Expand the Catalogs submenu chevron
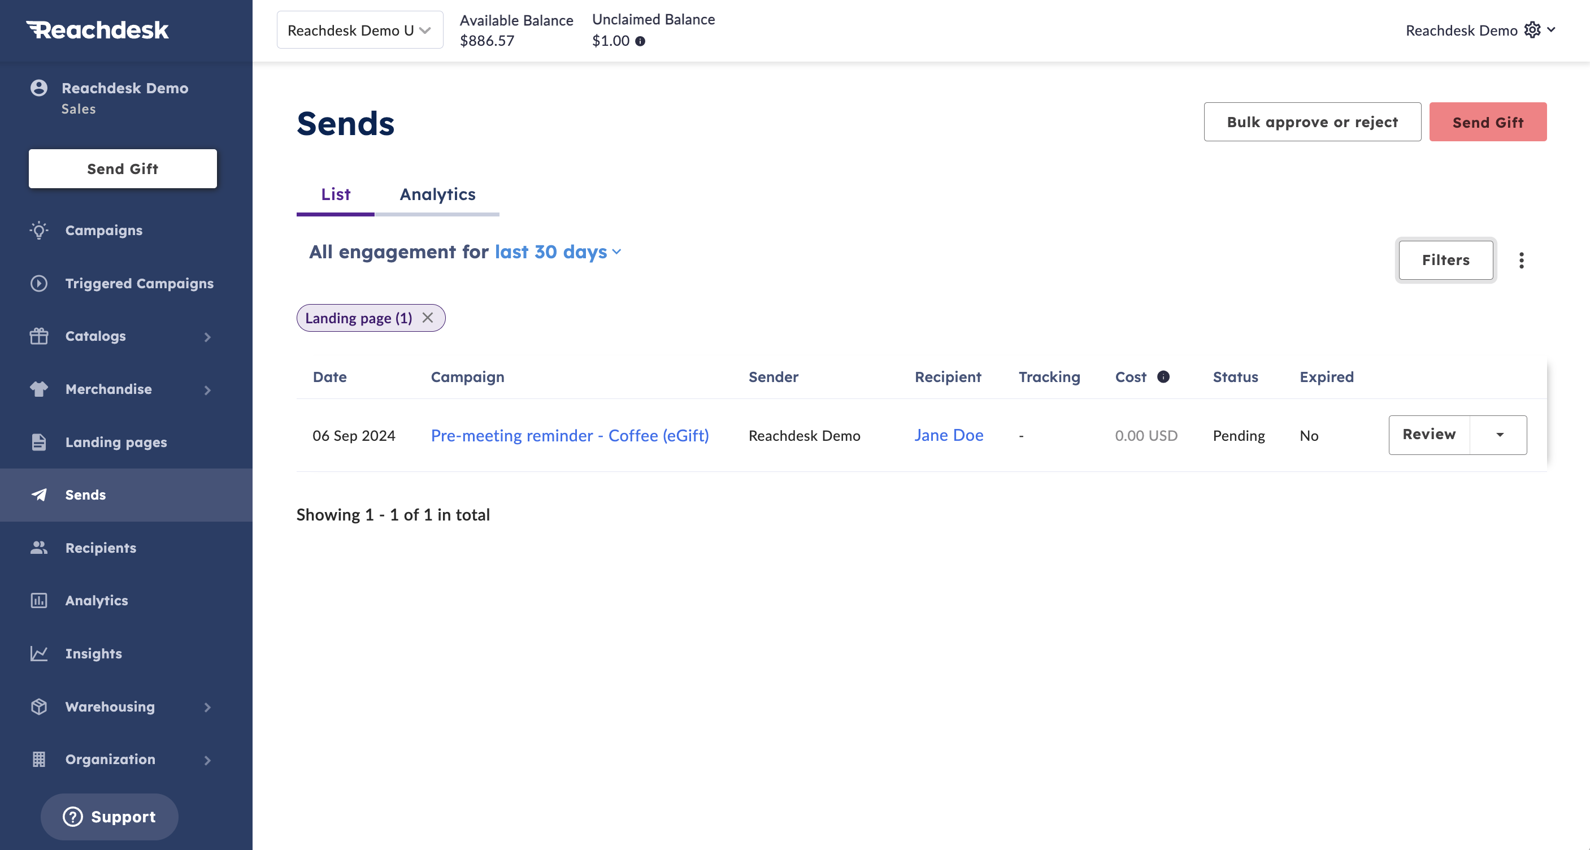 point(207,337)
